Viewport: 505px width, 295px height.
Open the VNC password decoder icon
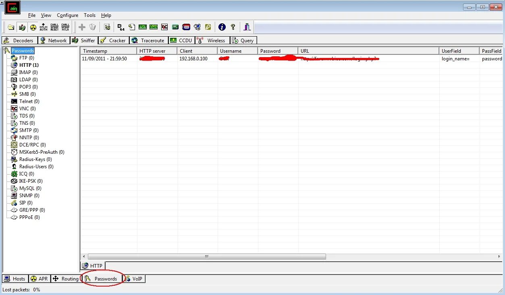coord(164,27)
